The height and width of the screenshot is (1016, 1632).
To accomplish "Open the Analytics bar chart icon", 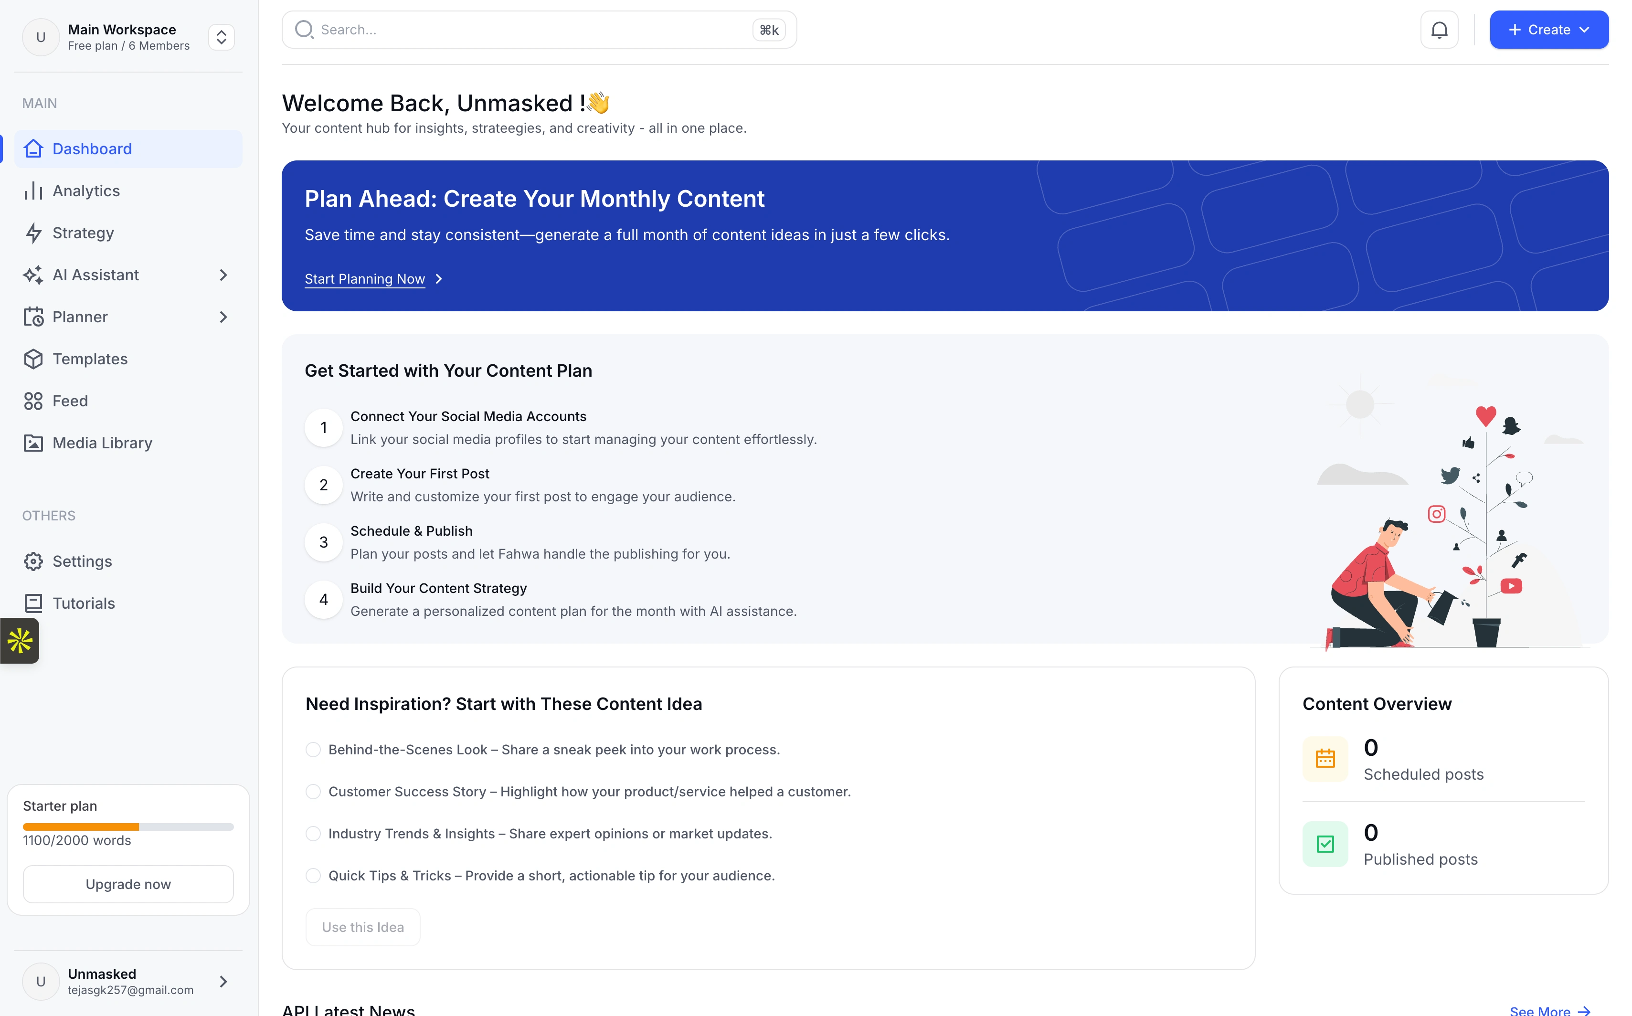I will [x=33, y=191].
